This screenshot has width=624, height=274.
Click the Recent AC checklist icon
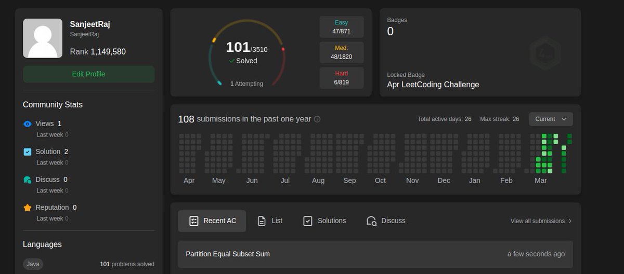[193, 221]
